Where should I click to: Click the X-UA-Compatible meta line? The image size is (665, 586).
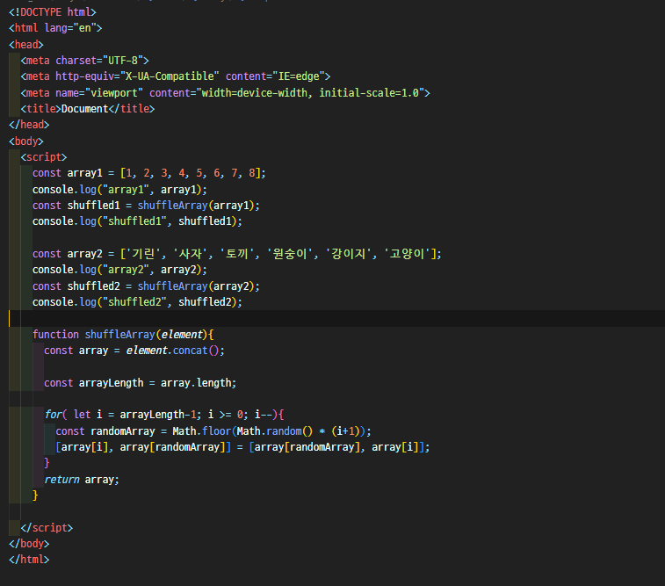176,76
